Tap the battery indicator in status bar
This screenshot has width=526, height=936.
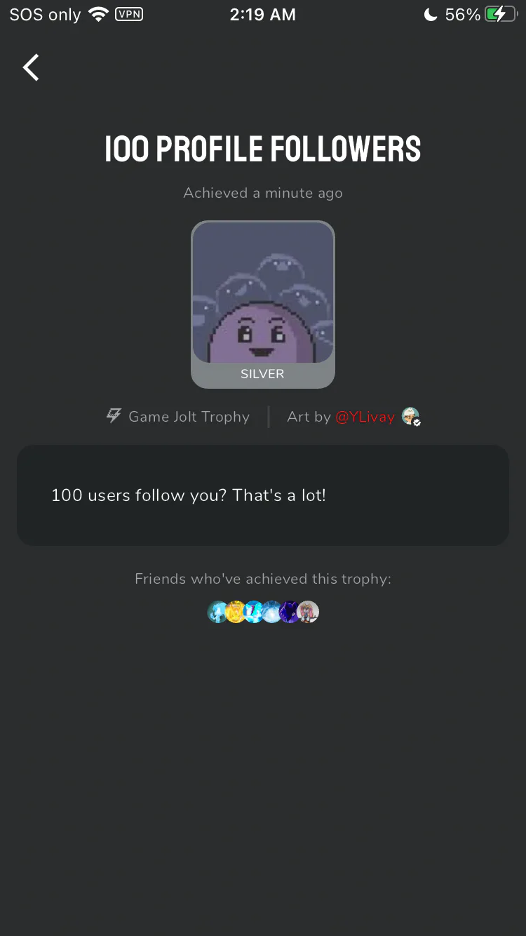point(501,14)
